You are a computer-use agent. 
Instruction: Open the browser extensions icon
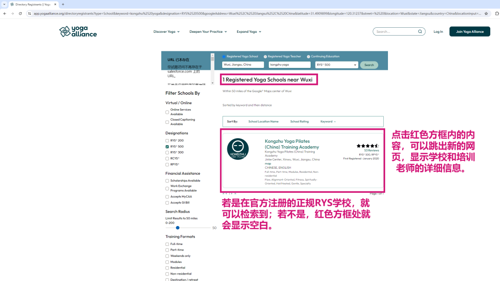pyautogui.click(x=497, y=13)
